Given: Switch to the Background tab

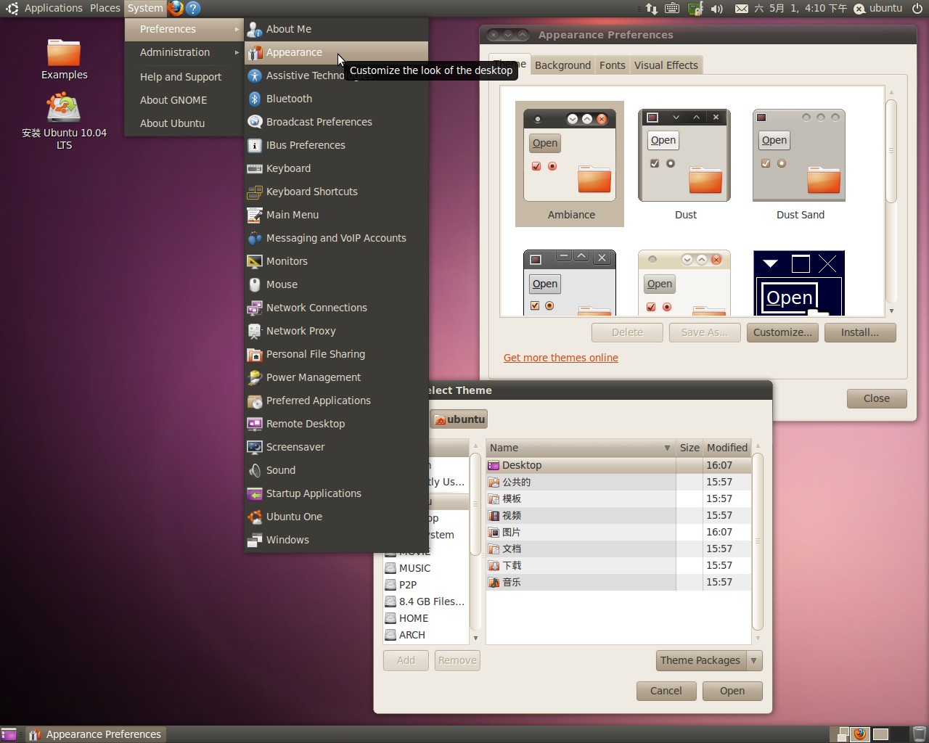Looking at the screenshot, I should pyautogui.click(x=562, y=65).
